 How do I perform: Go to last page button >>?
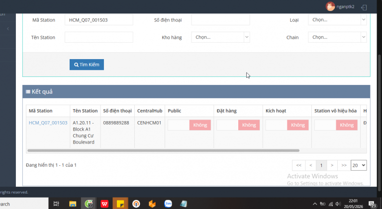(344, 165)
